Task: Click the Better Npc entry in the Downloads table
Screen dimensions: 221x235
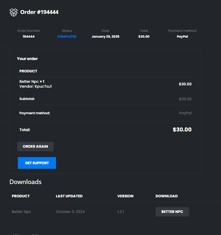Action: [21, 212]
